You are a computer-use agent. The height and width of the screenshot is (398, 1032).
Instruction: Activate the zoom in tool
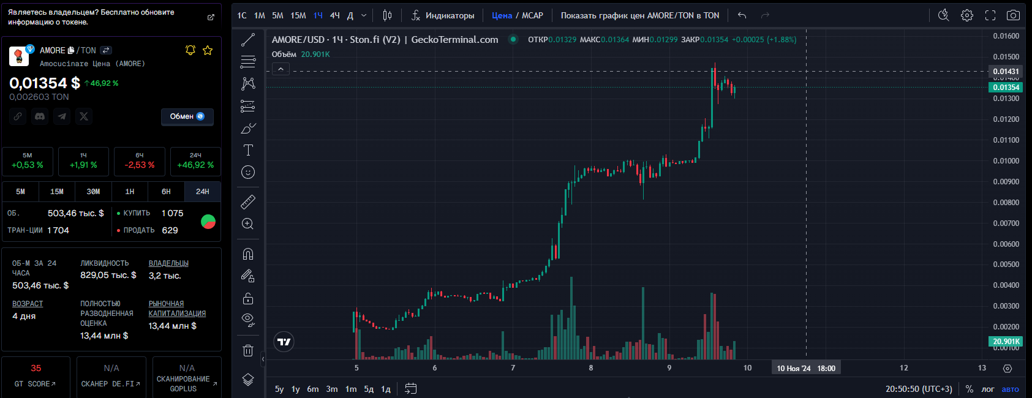point(248,223)
